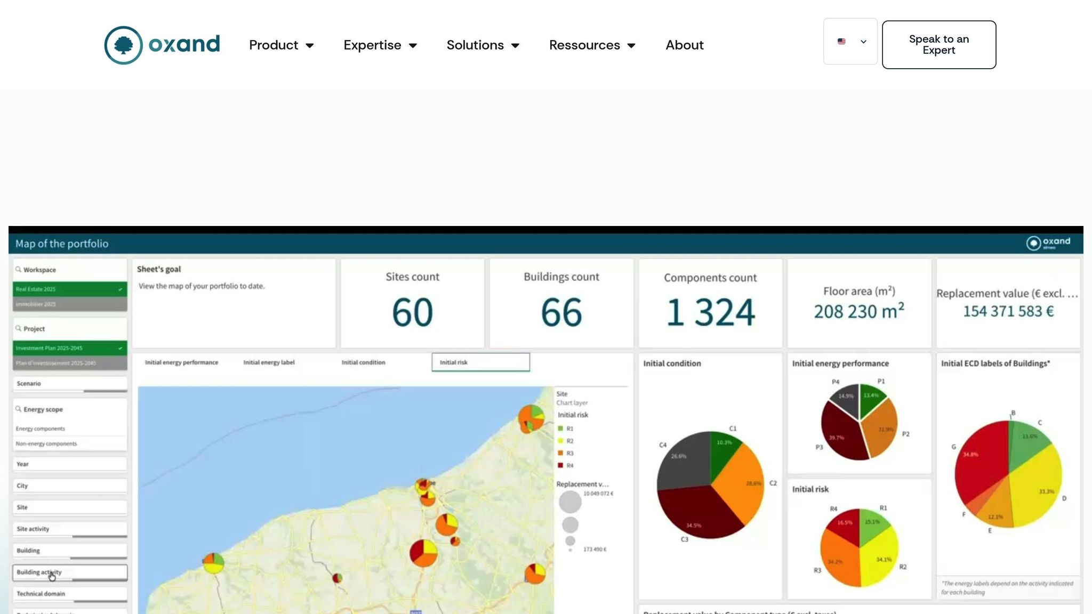
Task: Click the checkmark on Real Estate 2025
Action: 121,289
